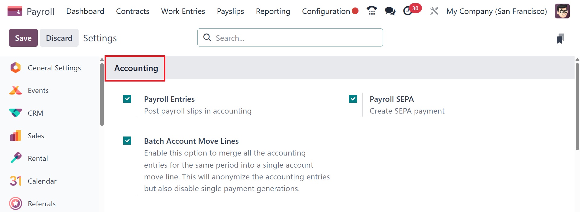This screenshot has height=212, width=580.
Task: Open the company switcher My Company (San Francisco)
Action: click(496, 11)
